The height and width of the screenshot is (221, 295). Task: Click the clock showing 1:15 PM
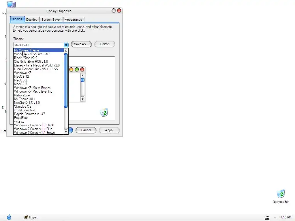pos(285,218)
